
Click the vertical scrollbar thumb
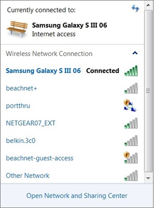(148, 91)
